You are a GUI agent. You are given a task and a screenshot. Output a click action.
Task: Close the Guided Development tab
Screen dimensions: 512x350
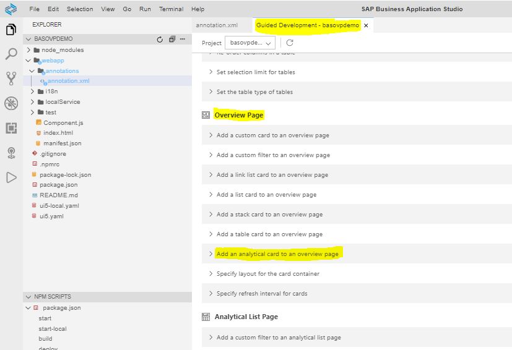coord(366,25)
